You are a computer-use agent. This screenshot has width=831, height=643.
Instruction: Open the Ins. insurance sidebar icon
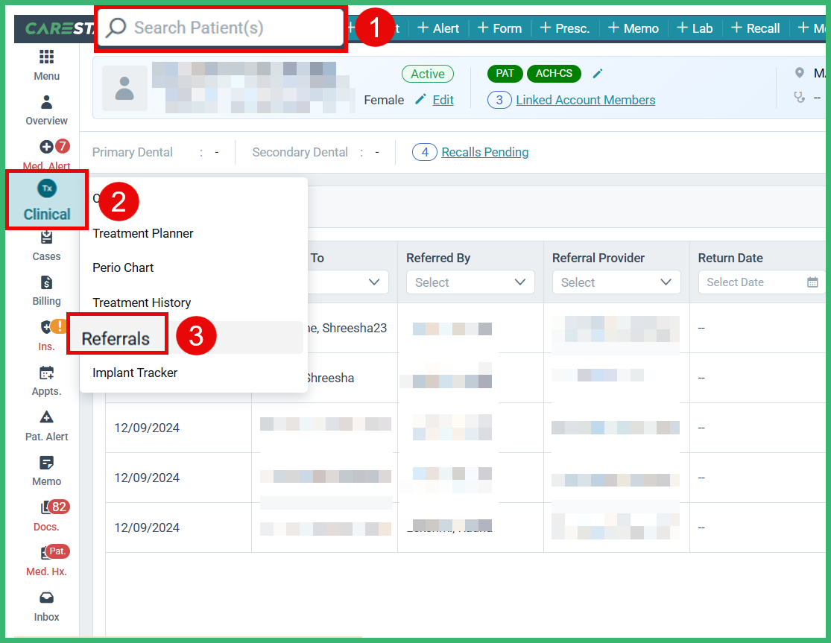click(x=47, y=327)
